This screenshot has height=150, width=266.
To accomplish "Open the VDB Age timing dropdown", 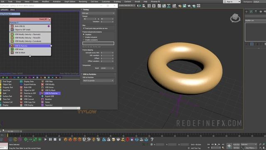I will (x=98, y=13).
